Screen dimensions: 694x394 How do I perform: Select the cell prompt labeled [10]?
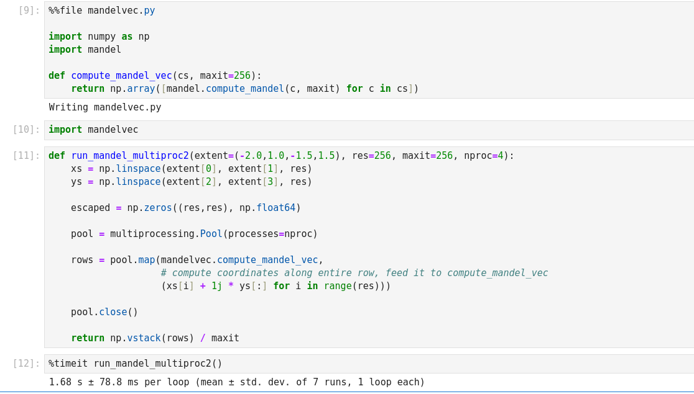27,130
